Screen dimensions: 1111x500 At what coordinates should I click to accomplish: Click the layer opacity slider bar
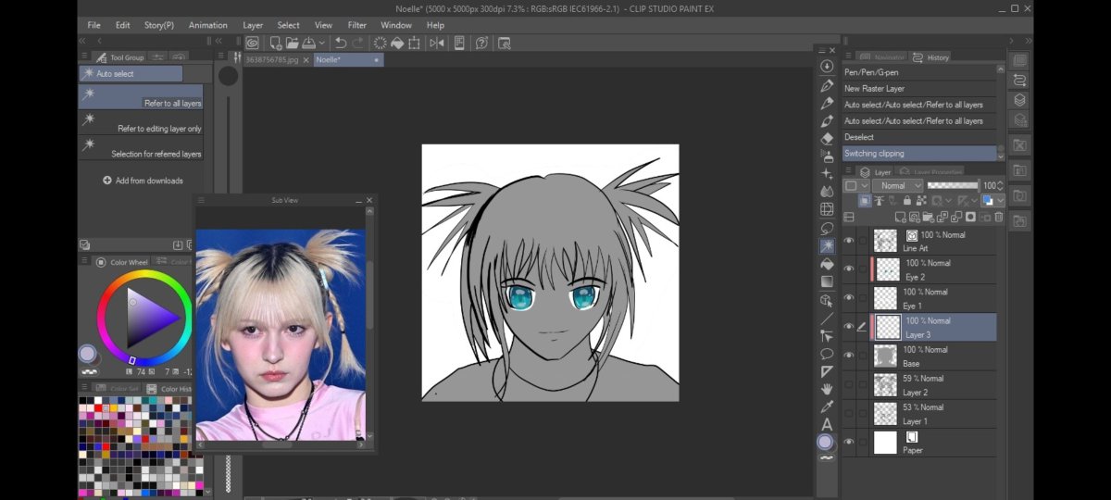point(953,185)
